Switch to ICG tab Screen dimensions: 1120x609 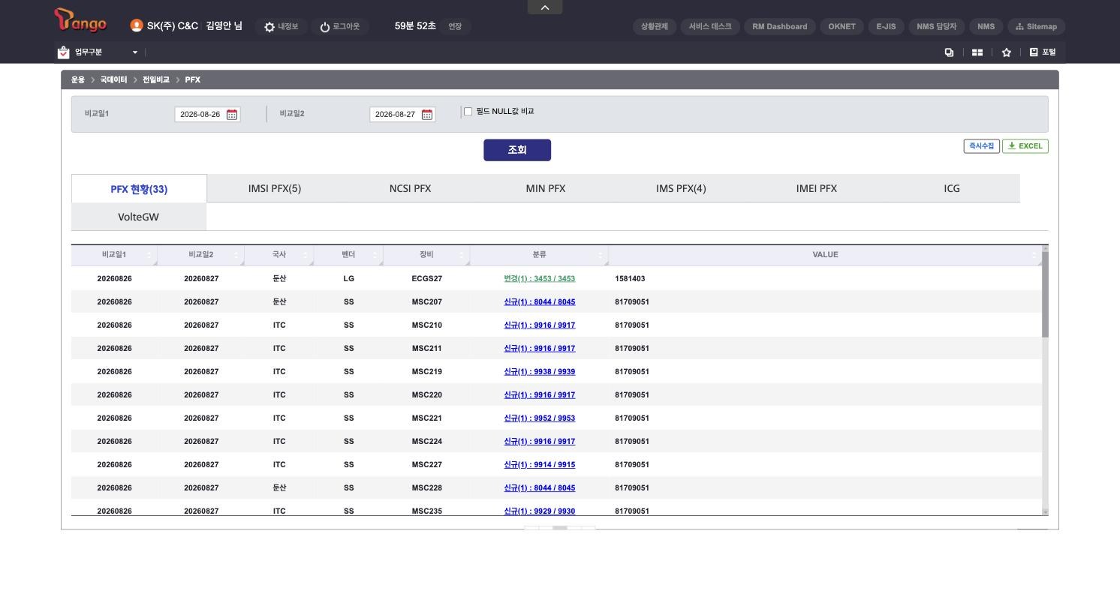pyautogui.click(x=952, y=189)
